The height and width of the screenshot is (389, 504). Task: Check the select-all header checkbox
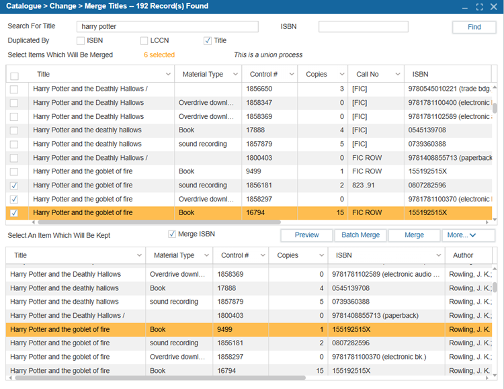pyautogui.click(x=14, y=75)
